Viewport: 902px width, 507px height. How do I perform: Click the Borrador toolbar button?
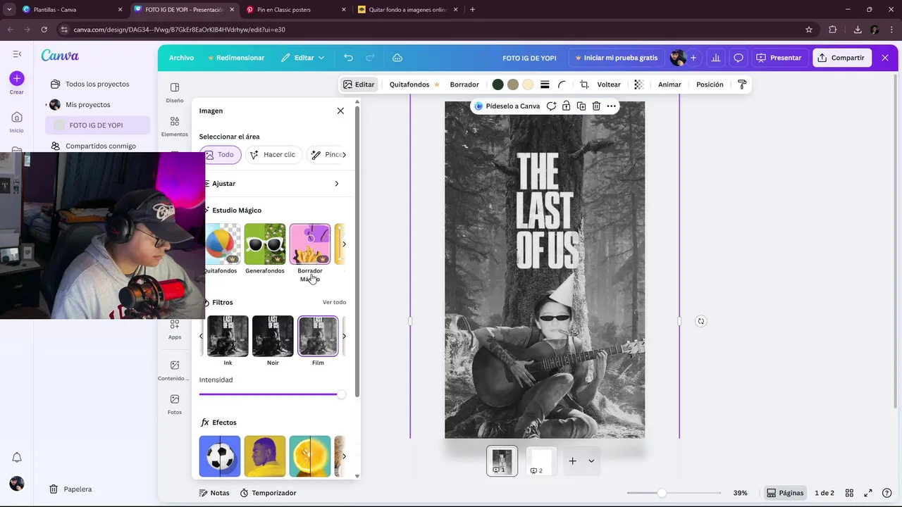pos(464,84)
